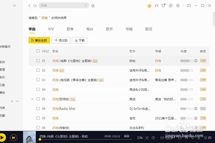Screen dimensions: 215x143
Task: Open album link 四海 on row 02
Action: (158, 70)
